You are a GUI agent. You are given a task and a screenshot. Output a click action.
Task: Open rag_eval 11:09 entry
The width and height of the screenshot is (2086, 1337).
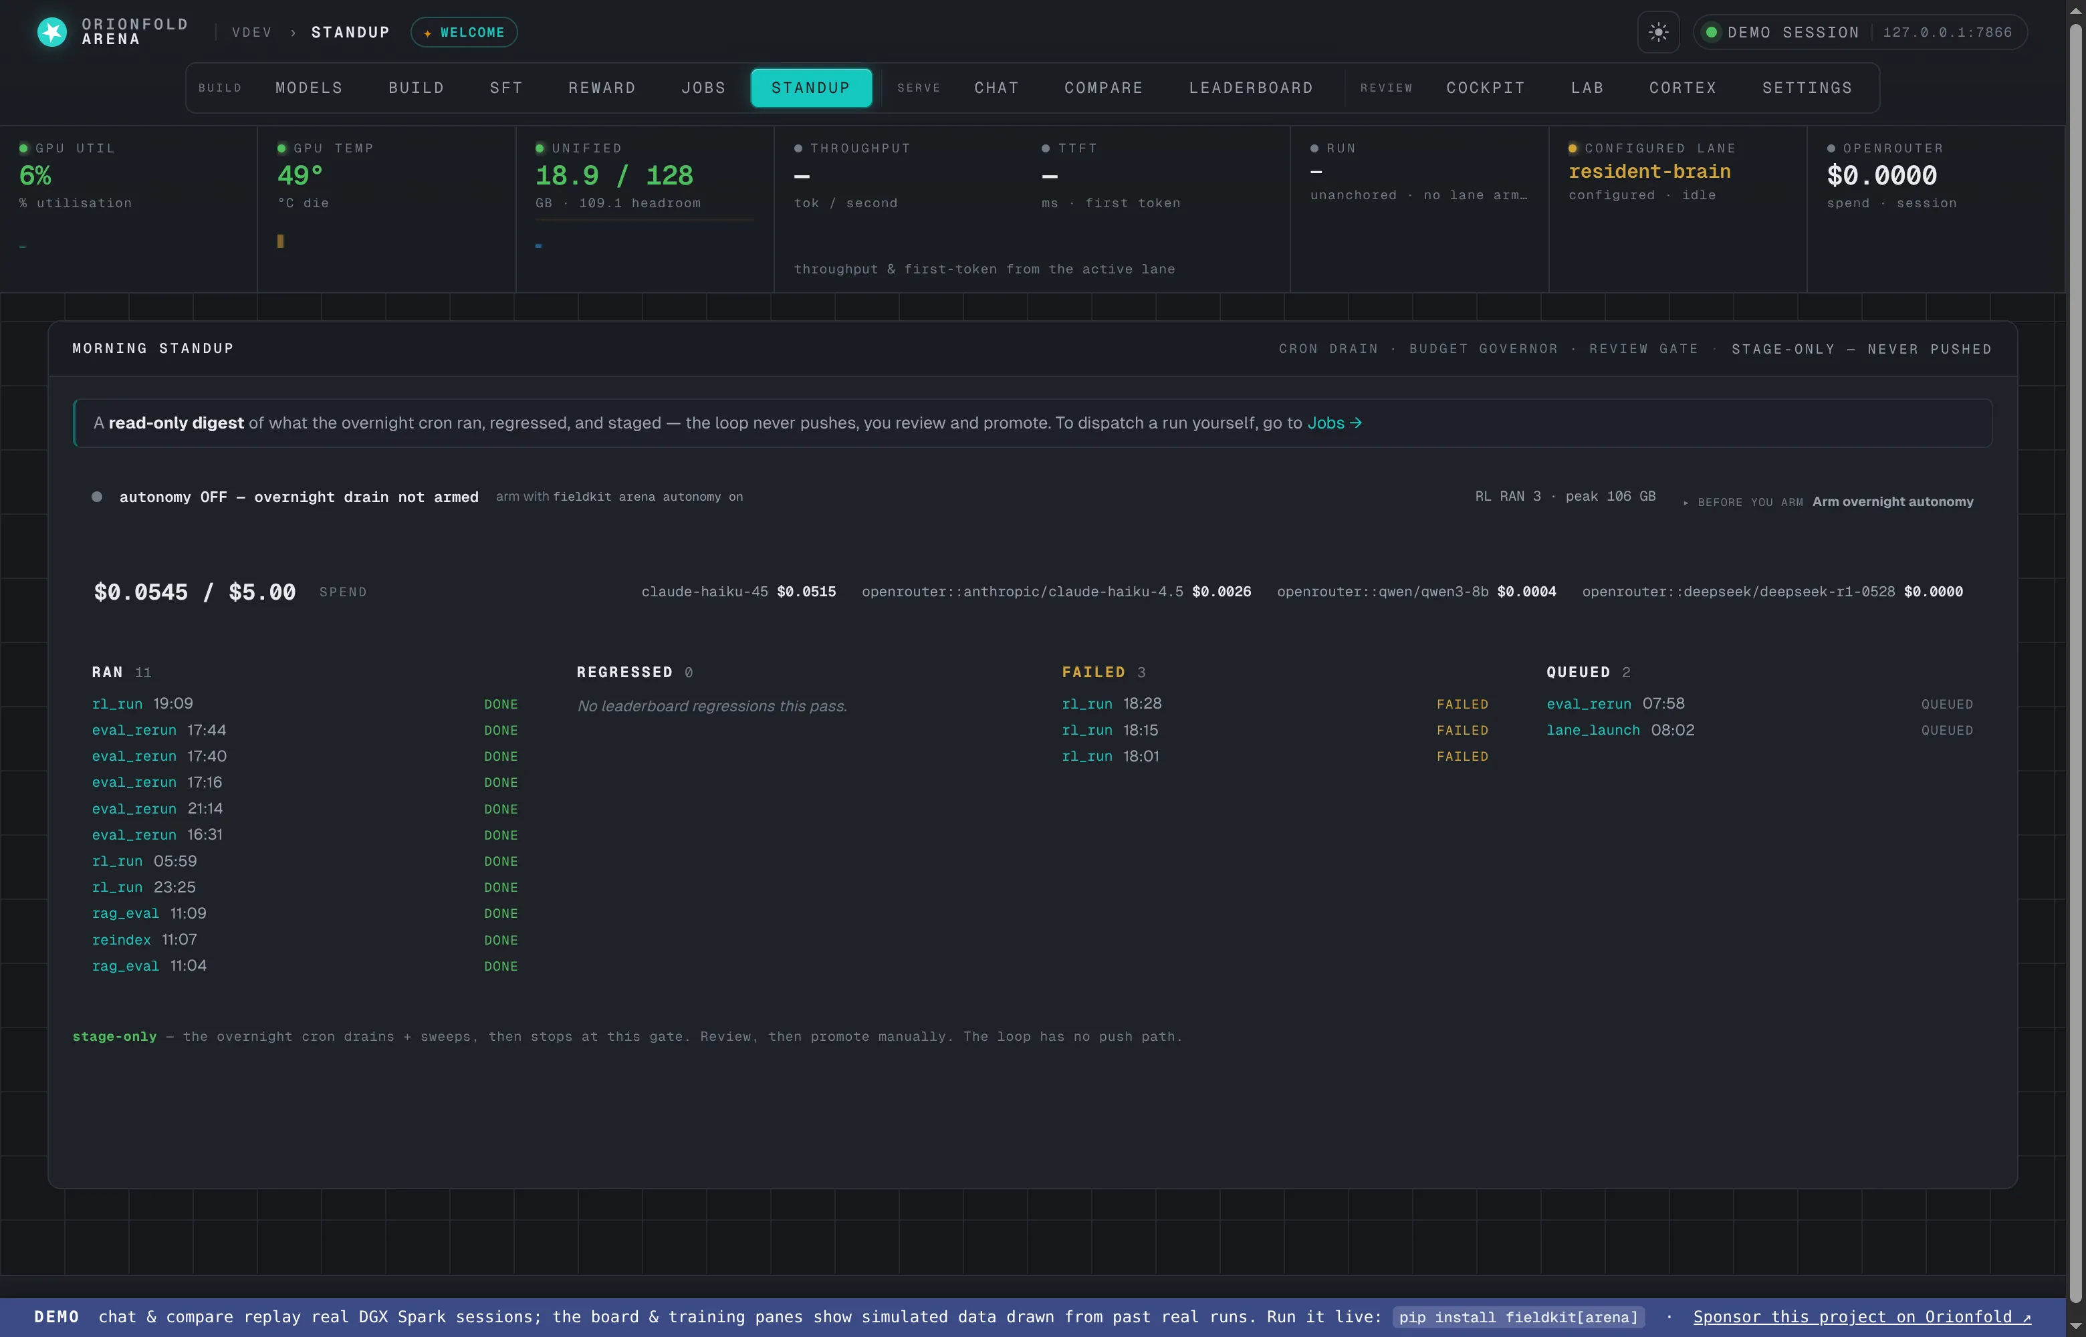[x=305, y=913]
